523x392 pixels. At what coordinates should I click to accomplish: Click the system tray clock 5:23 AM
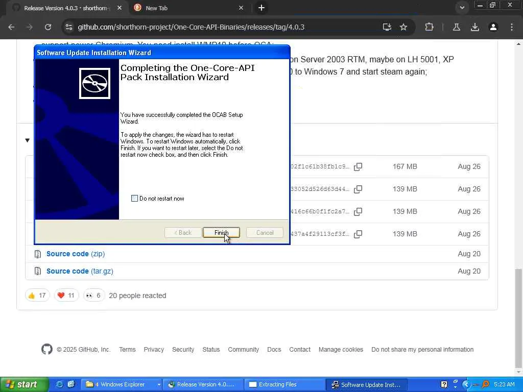click(504, 385)
